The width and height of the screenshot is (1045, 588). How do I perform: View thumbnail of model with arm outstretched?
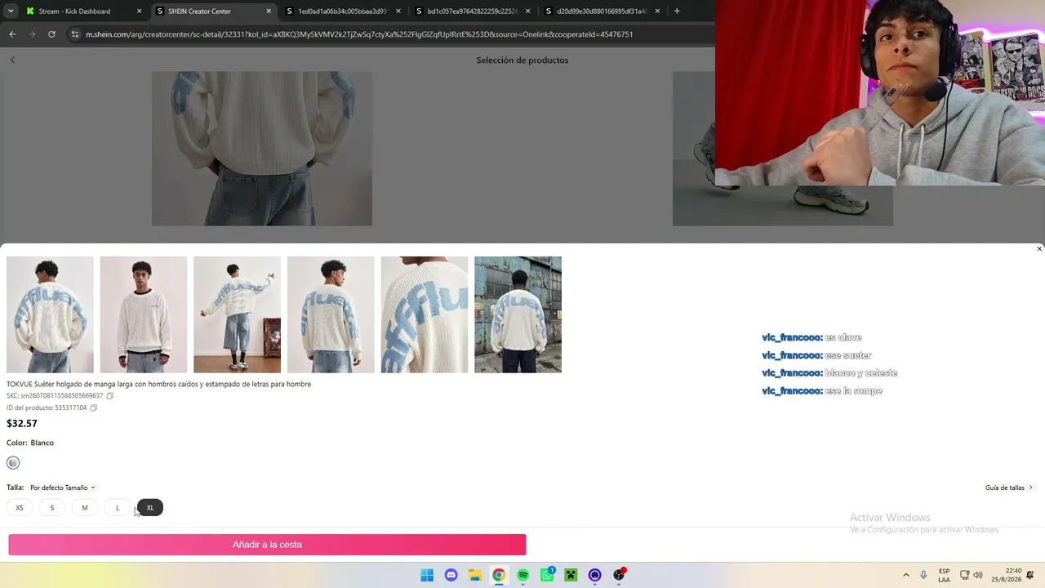[x=237, y=314]
